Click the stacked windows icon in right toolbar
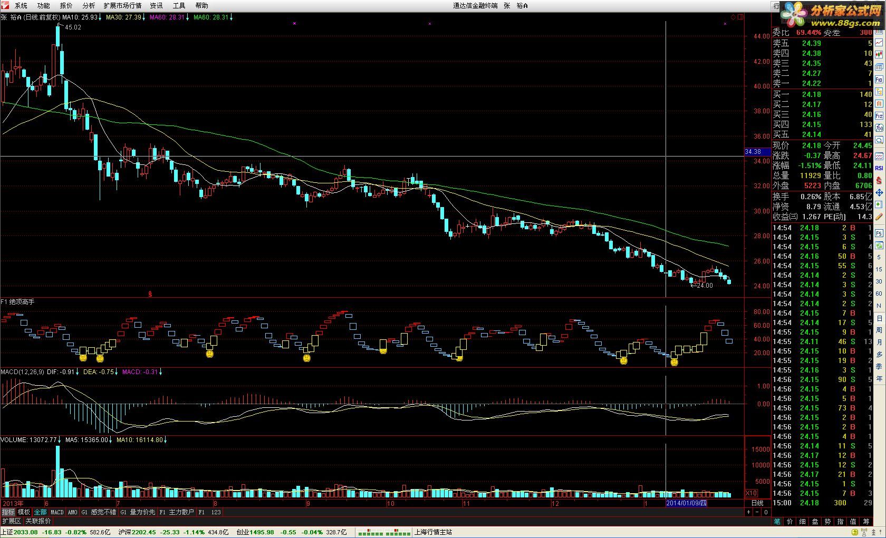 coord(879,67)
